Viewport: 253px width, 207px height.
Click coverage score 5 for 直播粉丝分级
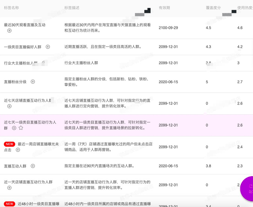coord(207,82)
